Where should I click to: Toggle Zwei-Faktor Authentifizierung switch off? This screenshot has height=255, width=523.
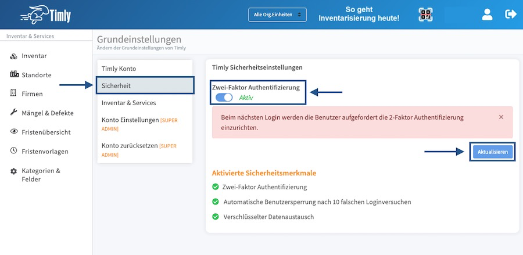(x=224, y=98)
